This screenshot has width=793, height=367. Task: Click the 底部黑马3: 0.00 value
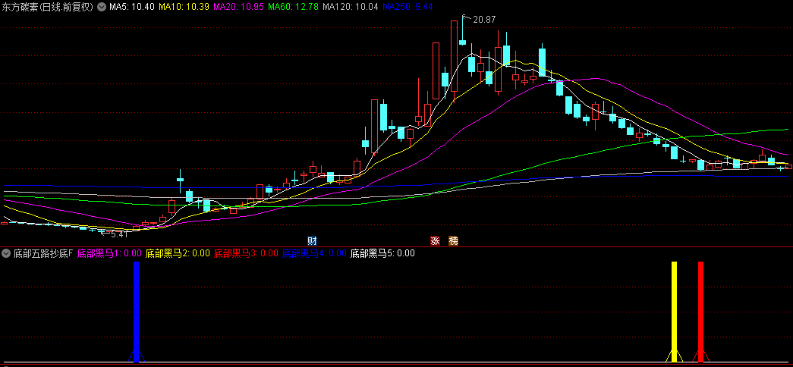point(246,253)
